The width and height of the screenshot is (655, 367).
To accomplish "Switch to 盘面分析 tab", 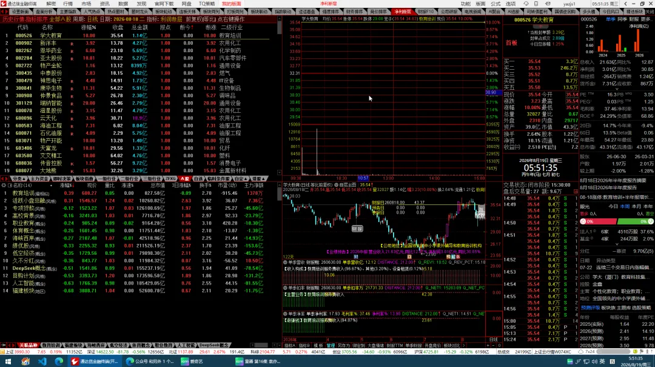I will point(44,12).
